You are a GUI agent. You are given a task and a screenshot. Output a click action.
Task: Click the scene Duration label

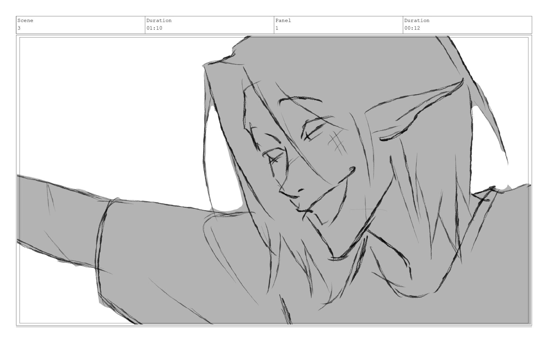coord(159,21)
